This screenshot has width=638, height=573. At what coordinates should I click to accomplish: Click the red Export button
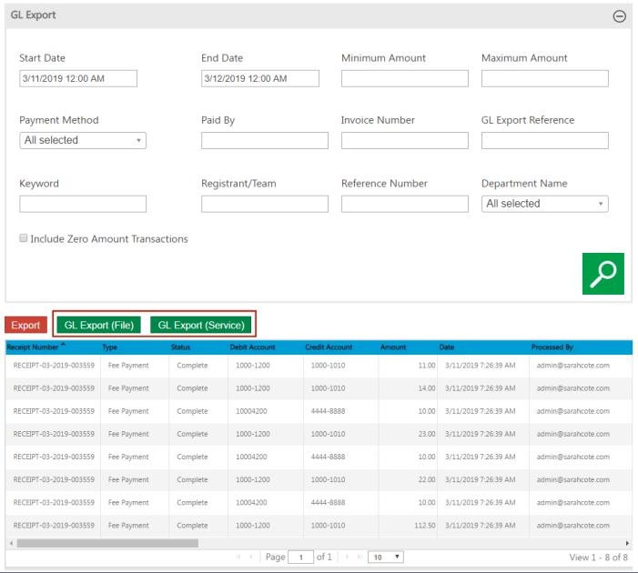coord(25,325)
